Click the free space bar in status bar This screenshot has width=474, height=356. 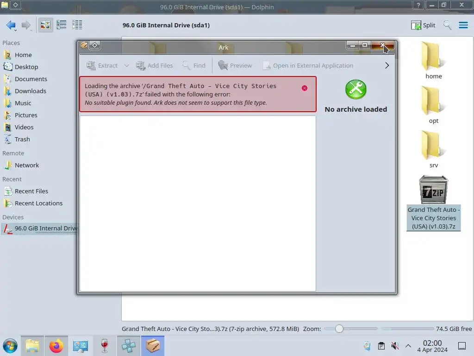[x=407, y=329]
